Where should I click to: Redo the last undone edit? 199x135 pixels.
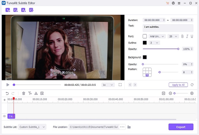coord(13,93)
